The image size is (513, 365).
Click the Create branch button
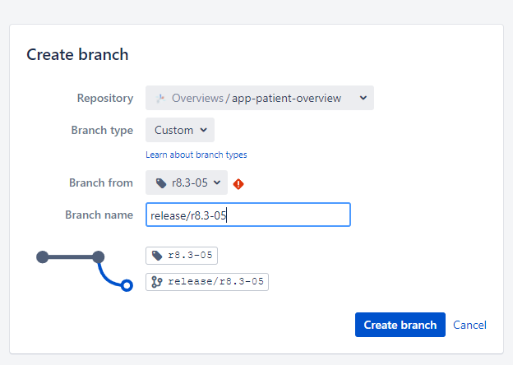click(400, 325)
